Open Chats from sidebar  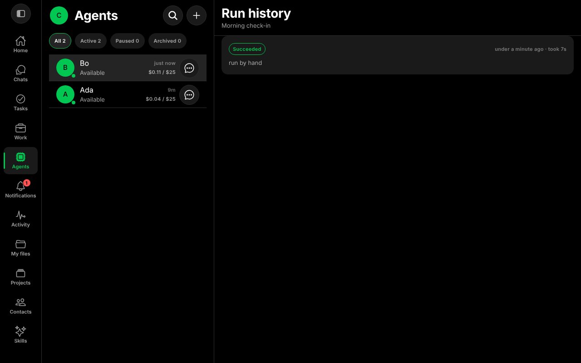[20, 74]
